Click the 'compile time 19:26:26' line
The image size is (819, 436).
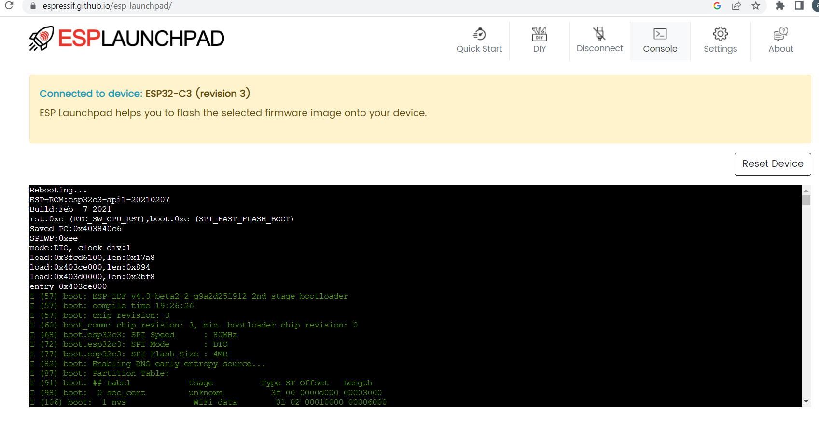click(x=111, y=306)
